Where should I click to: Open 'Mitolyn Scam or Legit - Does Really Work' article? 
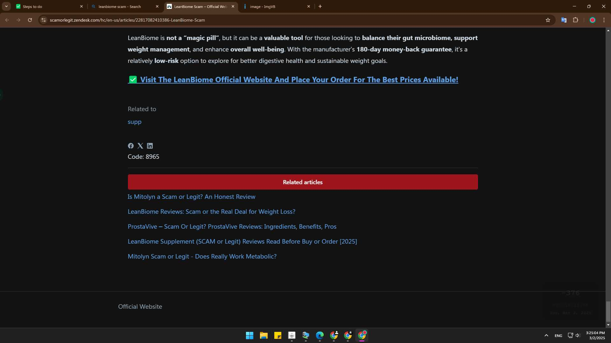point(202,257)
